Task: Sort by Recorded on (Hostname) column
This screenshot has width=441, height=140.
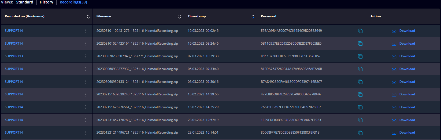Action: click(x=88, y=17)
